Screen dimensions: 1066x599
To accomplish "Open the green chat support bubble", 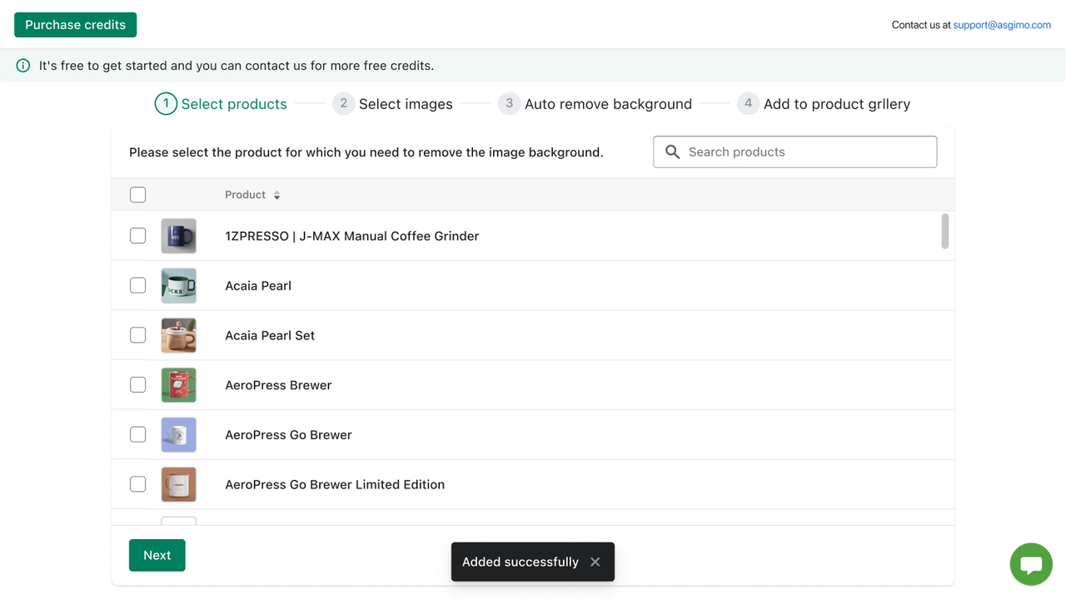I will 1031,565.
